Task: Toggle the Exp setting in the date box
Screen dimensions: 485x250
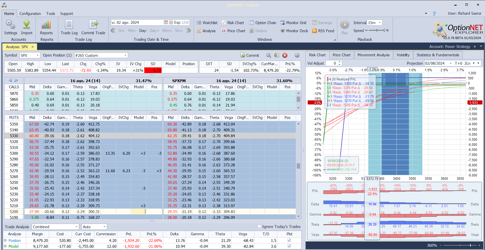Action: (x=177, y=23)
